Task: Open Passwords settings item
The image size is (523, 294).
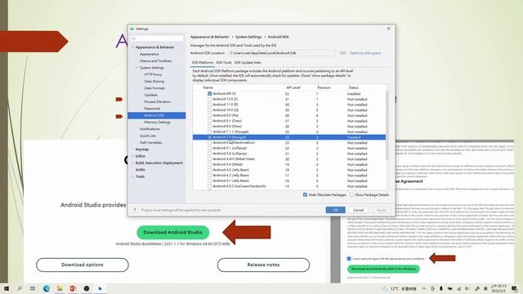Action: (x=152, y=109)
